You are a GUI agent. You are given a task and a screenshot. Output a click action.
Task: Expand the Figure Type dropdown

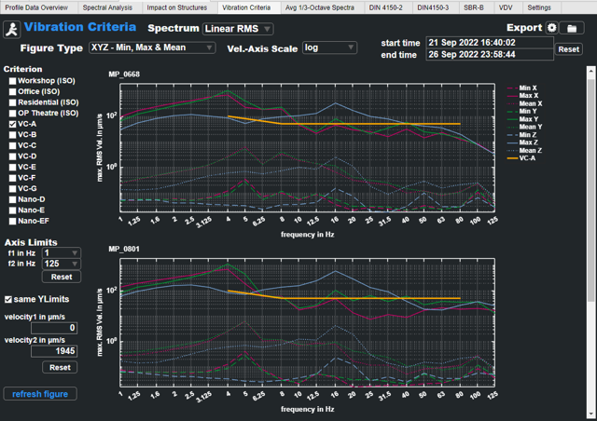(152, 48)
